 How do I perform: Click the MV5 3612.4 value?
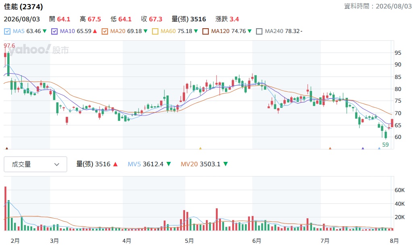click(153, 164)
